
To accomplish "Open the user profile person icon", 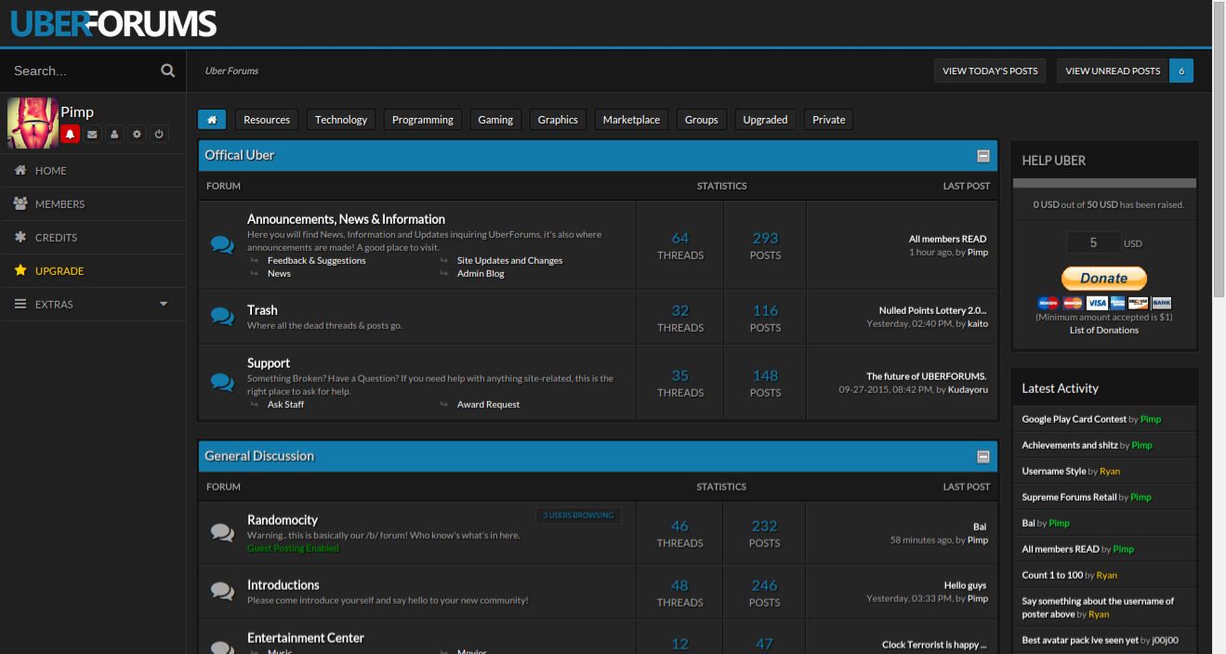I will tap(114, 134).
